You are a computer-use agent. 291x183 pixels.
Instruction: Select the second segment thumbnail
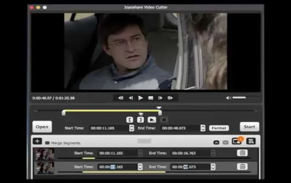point(44,168)
